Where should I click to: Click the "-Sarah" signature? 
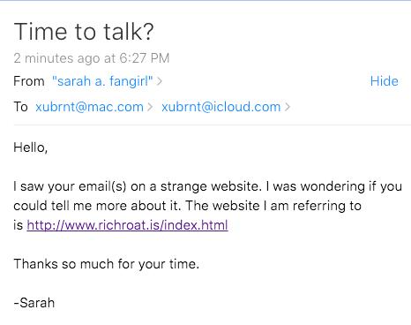click(x=34, y=303)
